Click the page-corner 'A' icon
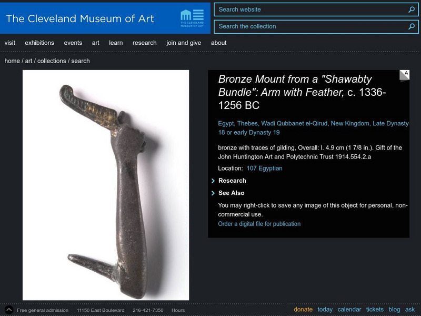This screenshot has width=421, height=316. (x=404, y=75)
